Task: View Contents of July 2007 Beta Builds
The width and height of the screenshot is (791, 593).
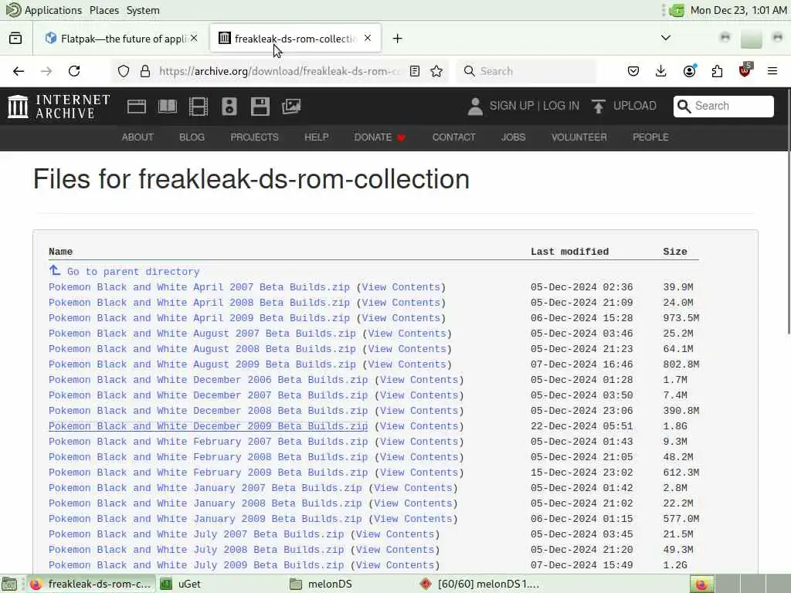Action: 395,534
